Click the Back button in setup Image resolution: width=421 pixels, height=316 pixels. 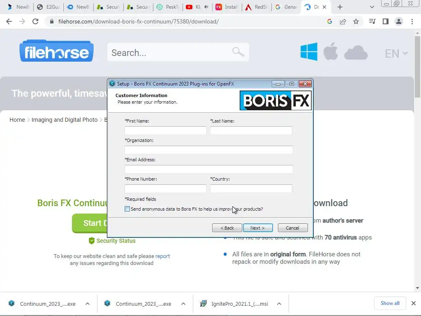[227, 228]
